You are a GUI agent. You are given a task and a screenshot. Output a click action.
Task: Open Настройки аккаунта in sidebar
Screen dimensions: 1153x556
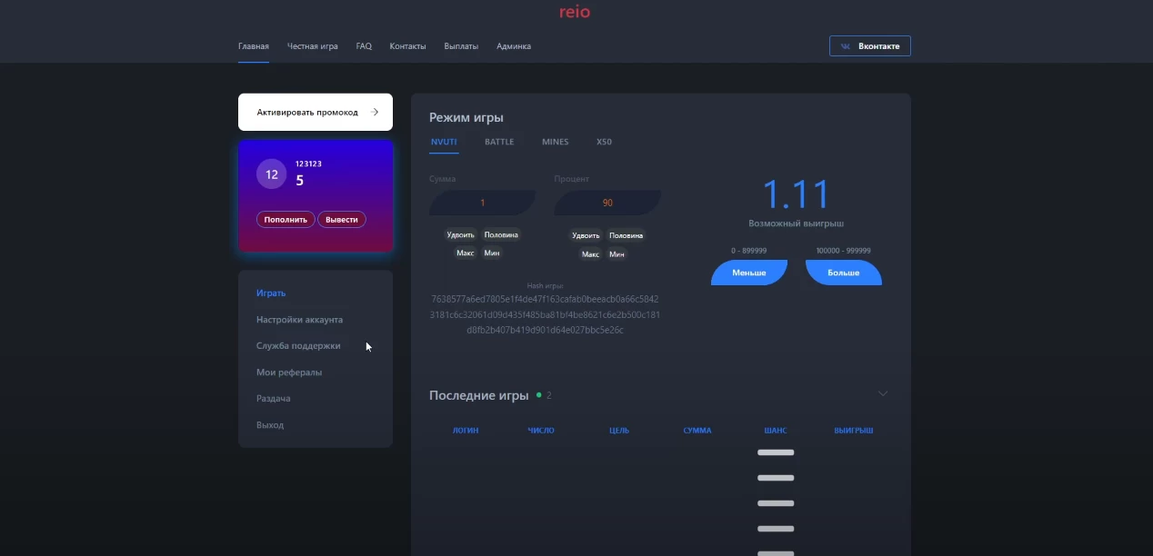pos(300,319)
